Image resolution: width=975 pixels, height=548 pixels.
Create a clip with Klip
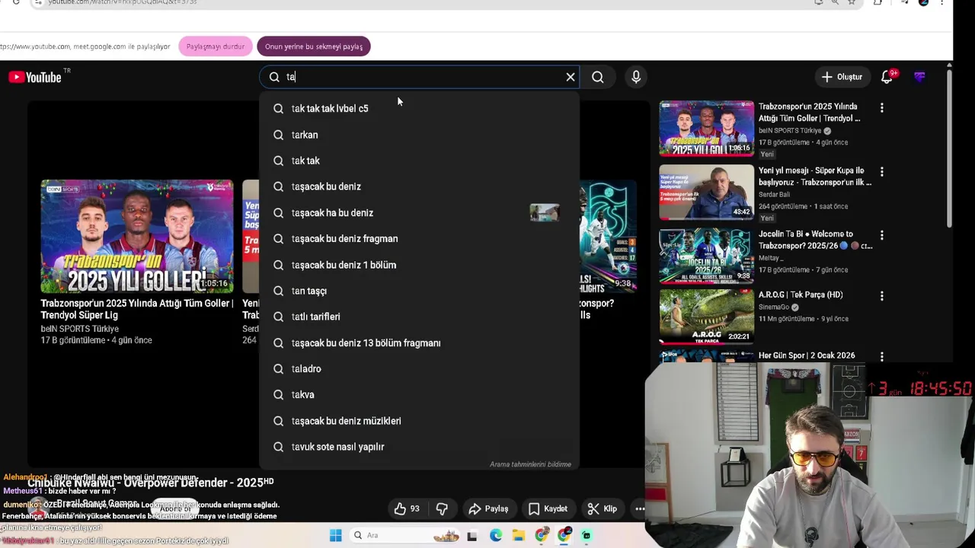(602, 508)
